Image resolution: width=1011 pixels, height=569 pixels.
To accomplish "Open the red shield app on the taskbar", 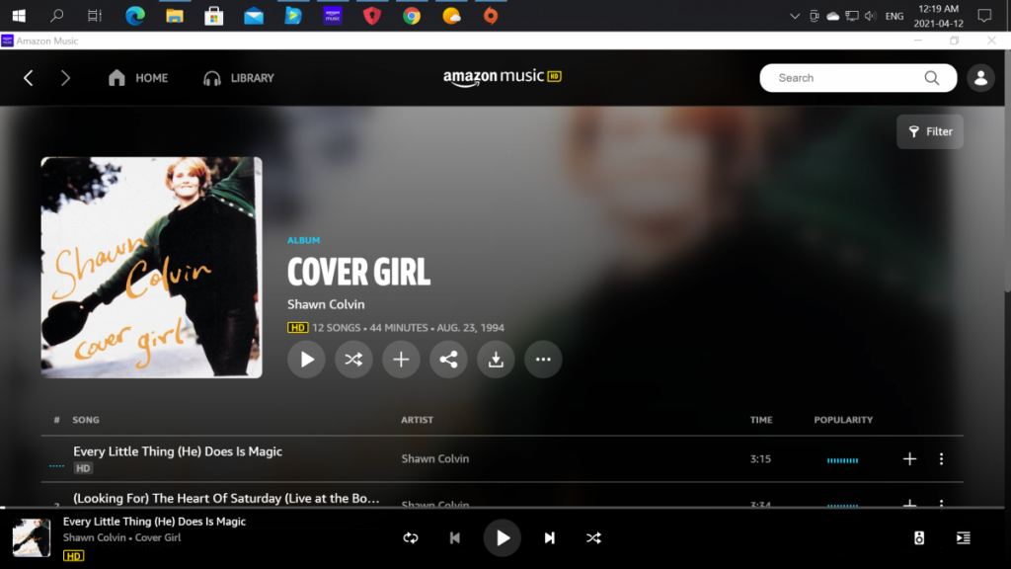I will (372, 16).
